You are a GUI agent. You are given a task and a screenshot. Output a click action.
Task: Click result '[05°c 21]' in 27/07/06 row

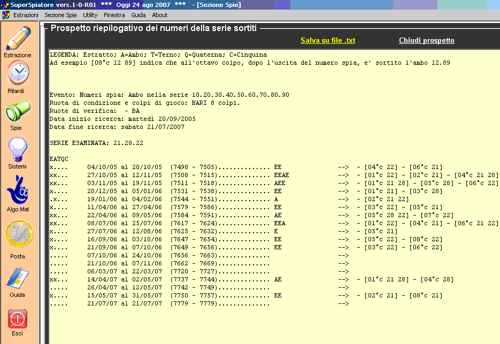click(381, 231)
